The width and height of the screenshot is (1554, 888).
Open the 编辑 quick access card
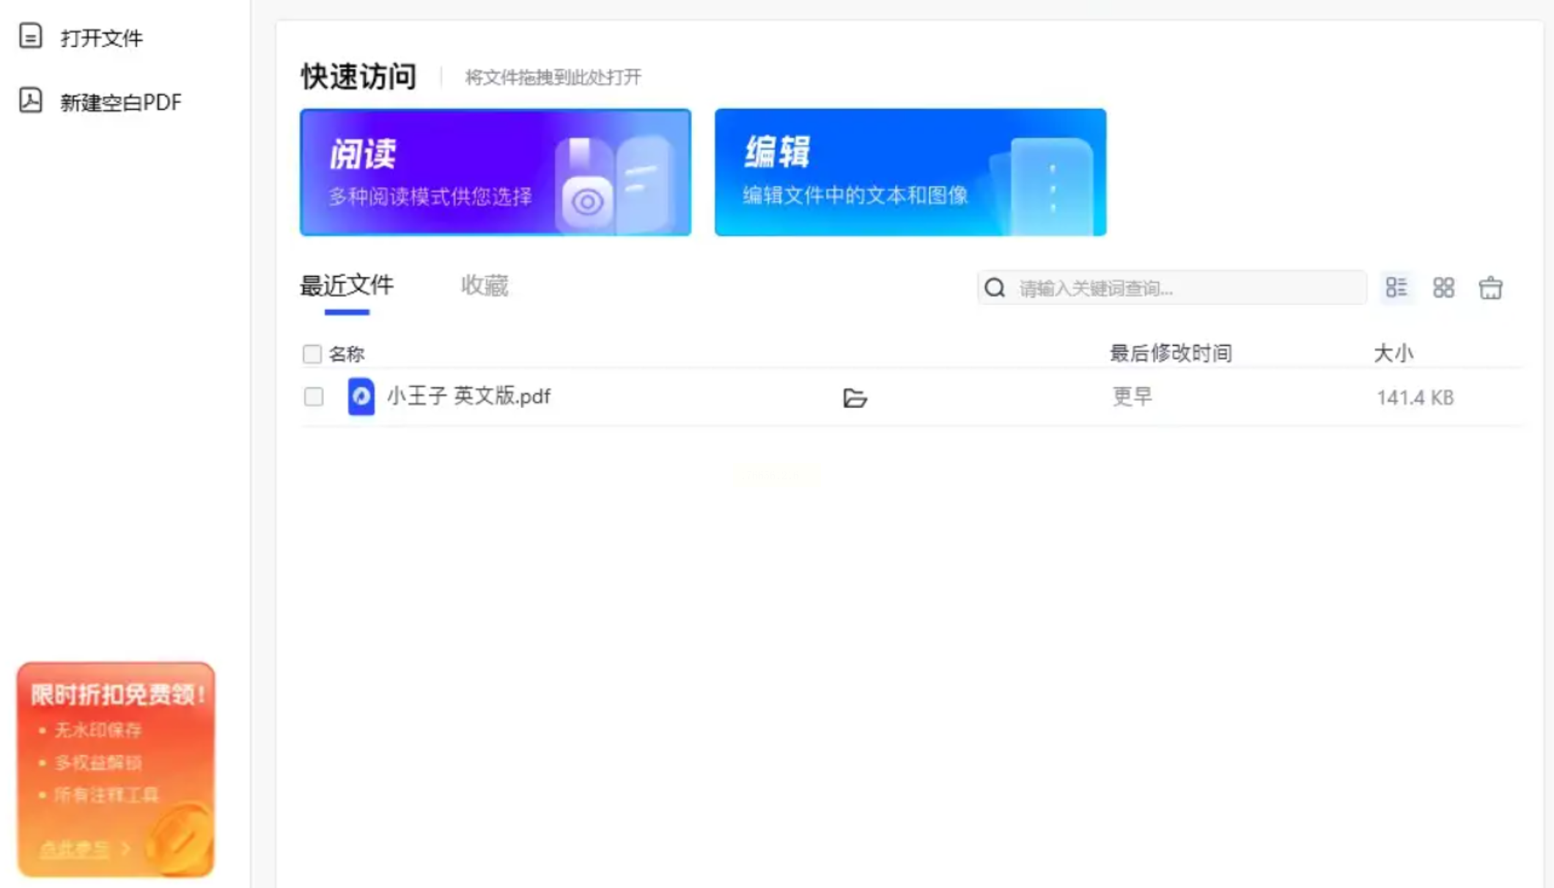pos(910,172)
